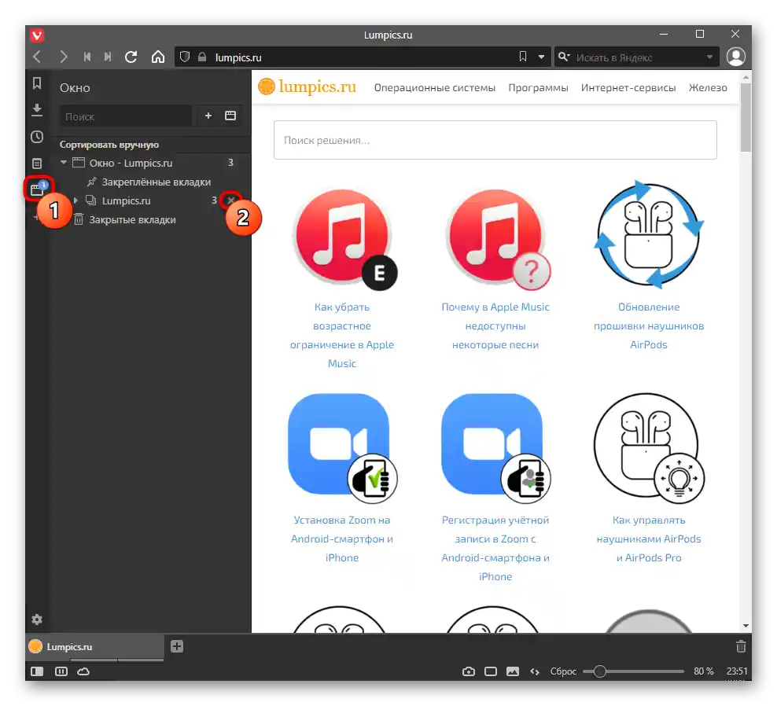Screen dimensions: 777x706
Task: Go back one page in history
Action: pyautogui.click(x=37, y=57)
